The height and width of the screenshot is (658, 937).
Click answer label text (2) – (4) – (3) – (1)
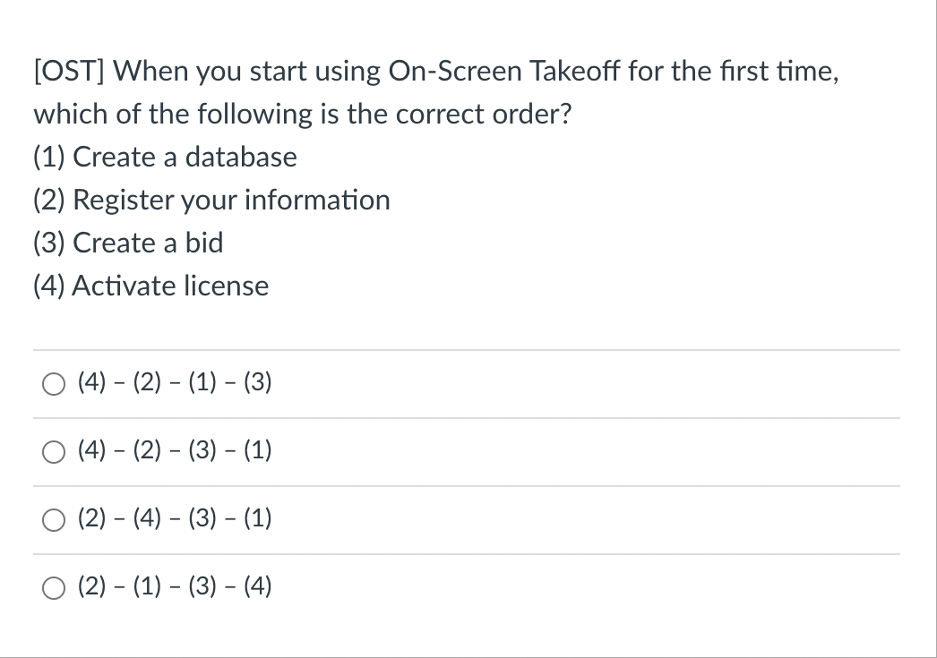175,518
